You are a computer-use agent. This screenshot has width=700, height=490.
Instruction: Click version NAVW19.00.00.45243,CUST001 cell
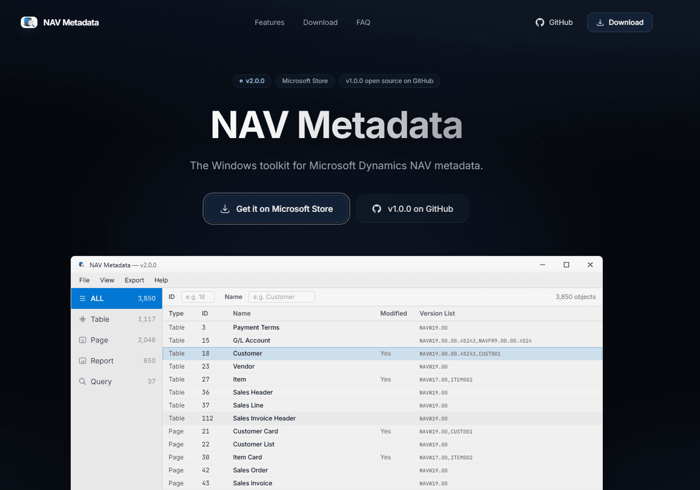point(460,354)
